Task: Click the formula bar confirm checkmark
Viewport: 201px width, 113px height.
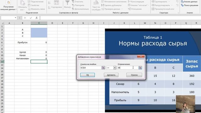Action: (31, 18)
